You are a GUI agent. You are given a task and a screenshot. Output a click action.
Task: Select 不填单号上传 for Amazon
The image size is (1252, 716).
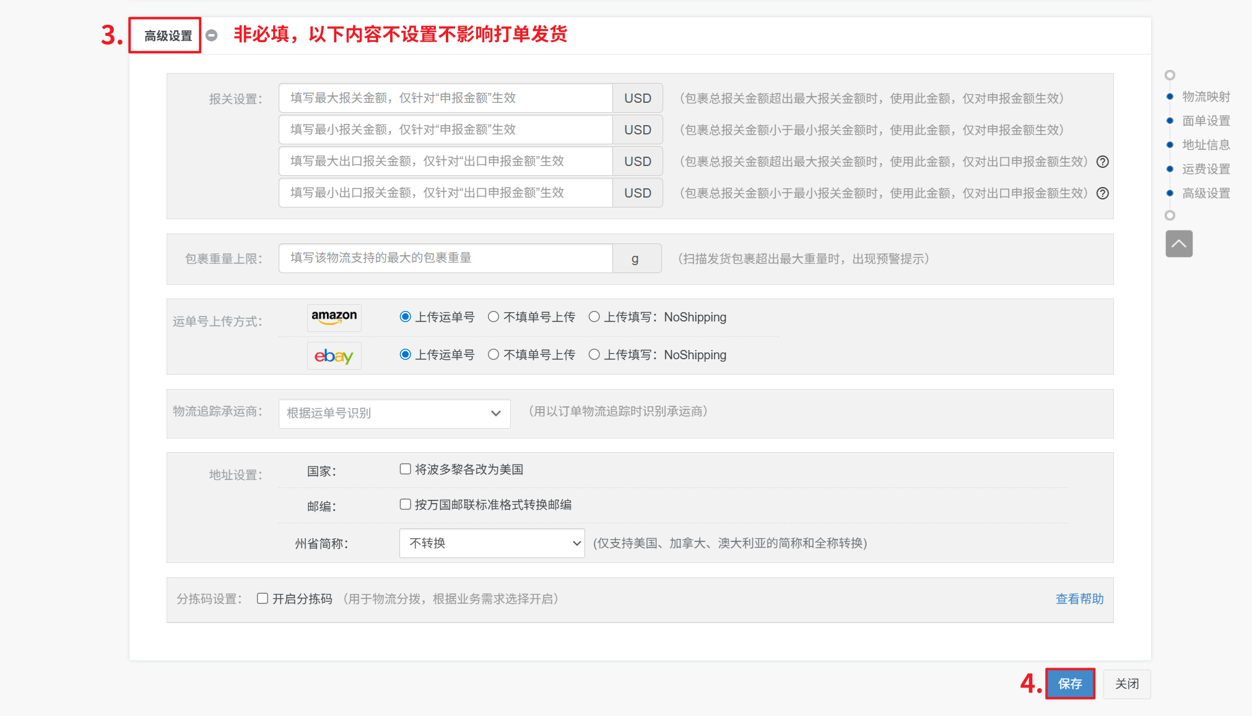tap(493, 317)
